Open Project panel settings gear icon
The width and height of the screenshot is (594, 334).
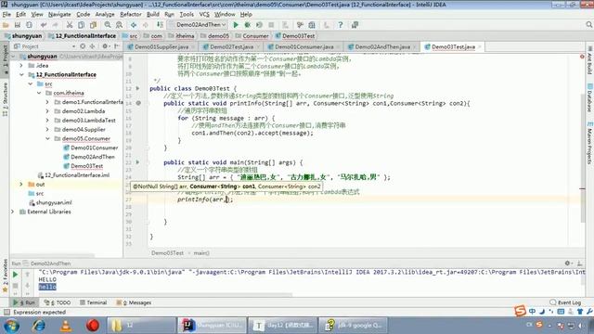tap(105, 46)
